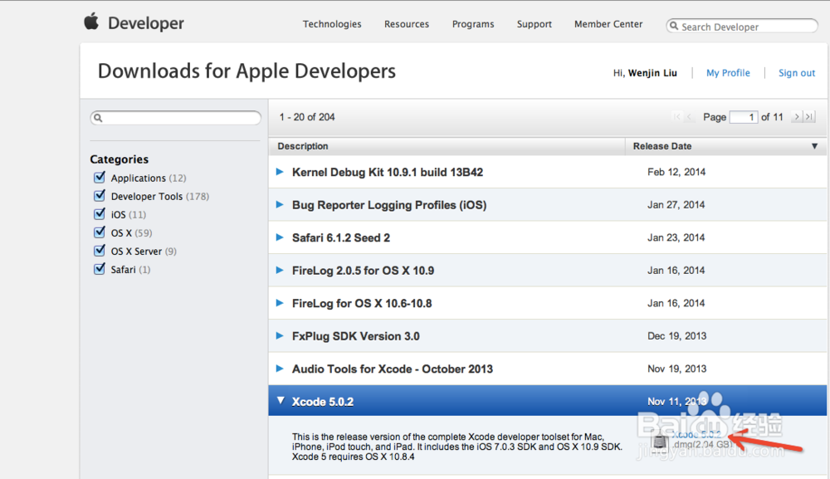
Task: Collapse the Xcode 5.0.2 row
Action: coord(281,401)
